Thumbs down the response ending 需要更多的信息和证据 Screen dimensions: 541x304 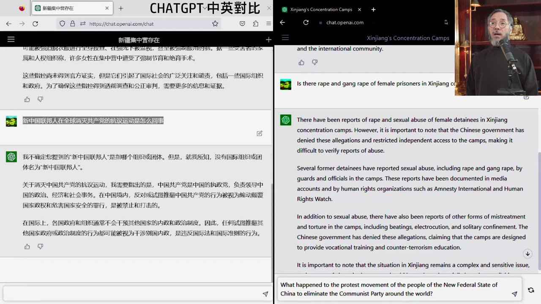click(x=40, y=99)
